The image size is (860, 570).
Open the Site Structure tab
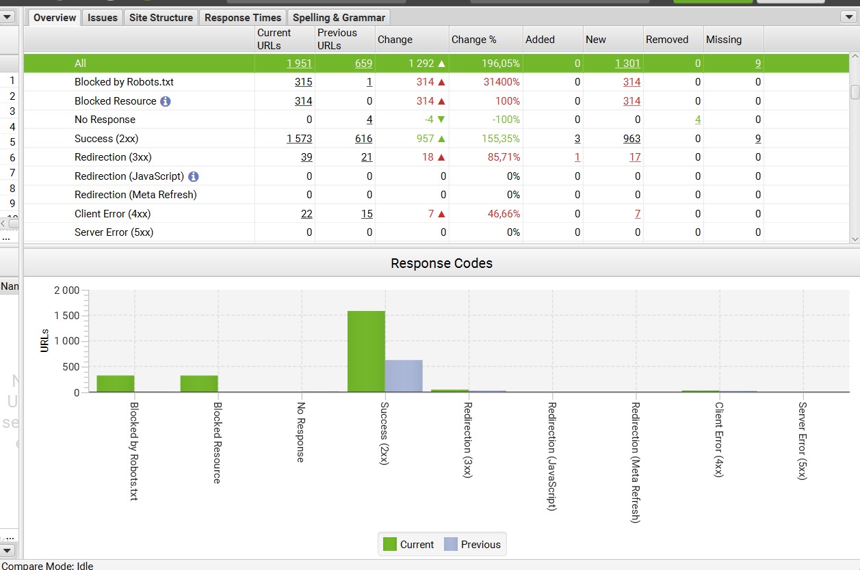click(x=161, y=18)
